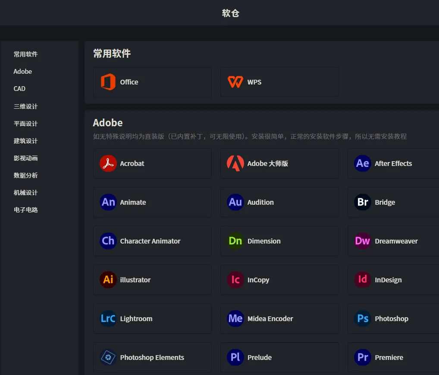
Task: Go to 常用软件 in sidebar
Action: [25, 54]
